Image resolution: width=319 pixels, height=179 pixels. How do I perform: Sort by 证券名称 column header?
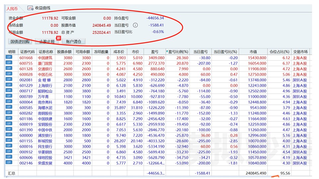(x=46, y=52)
